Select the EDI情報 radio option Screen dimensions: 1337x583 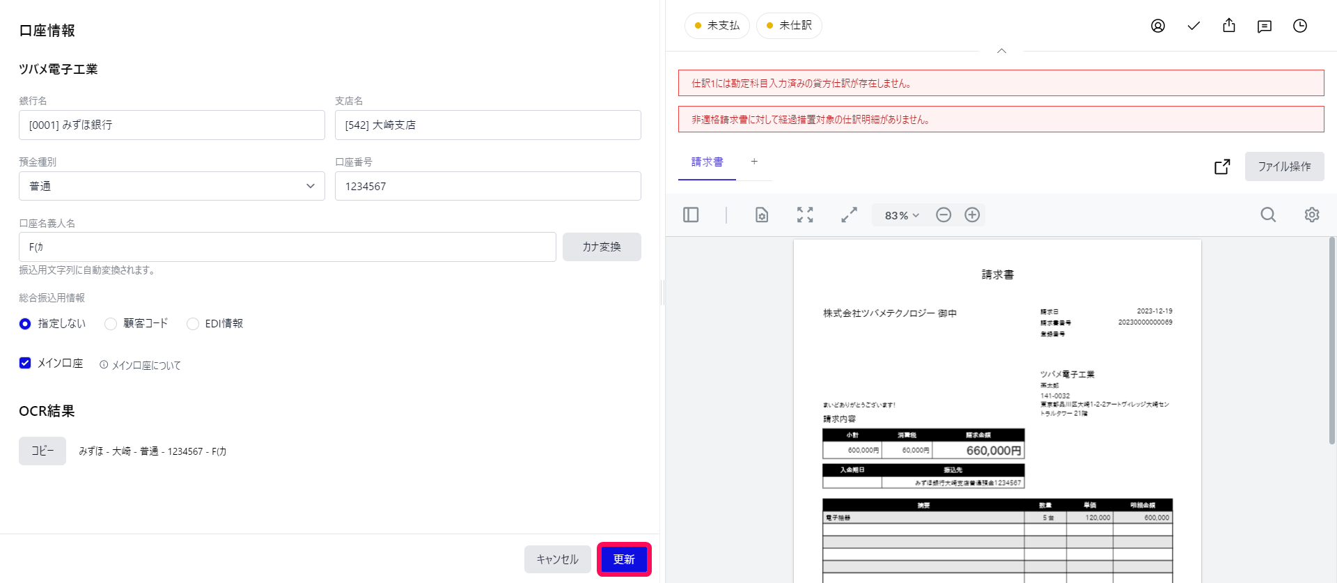[193, 324]
